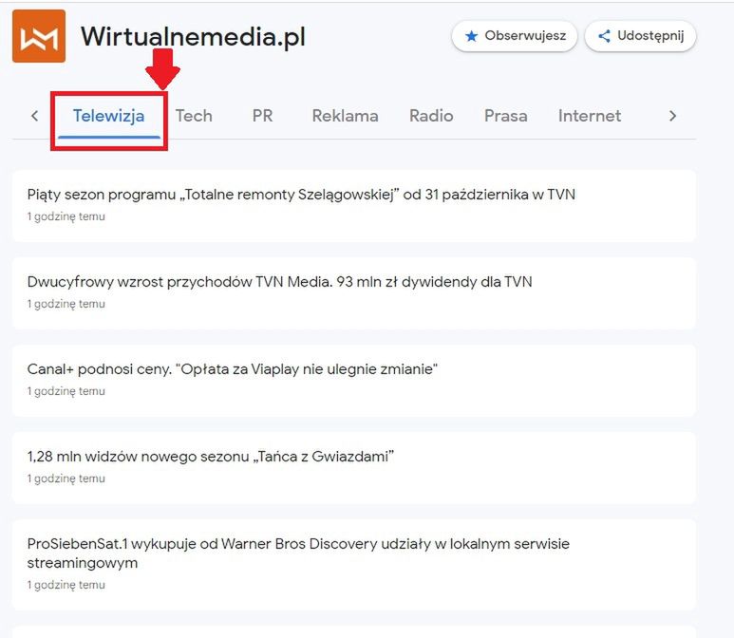The image size is (734, 638).
Task: Click the timestamp under the TVN Media headline
Action: click(x=66, y=304)
